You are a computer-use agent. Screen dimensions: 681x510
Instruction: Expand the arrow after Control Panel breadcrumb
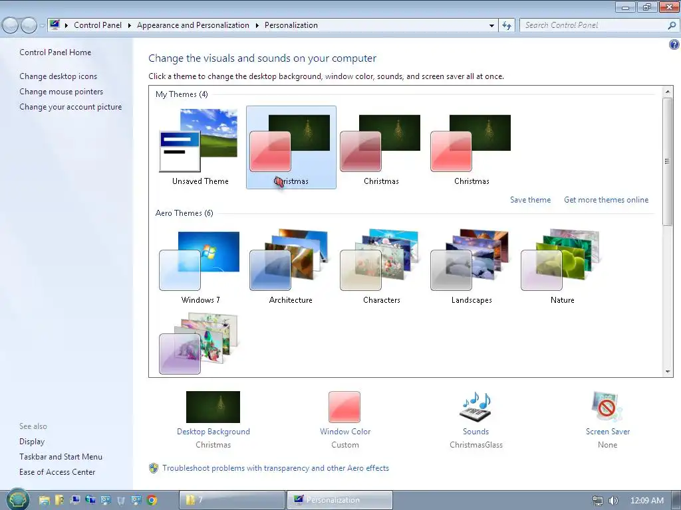pos(130,26)
